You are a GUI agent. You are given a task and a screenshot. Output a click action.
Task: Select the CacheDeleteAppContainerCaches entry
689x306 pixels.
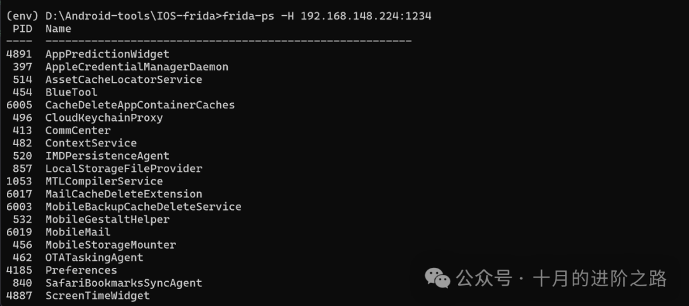click(140, 105)
